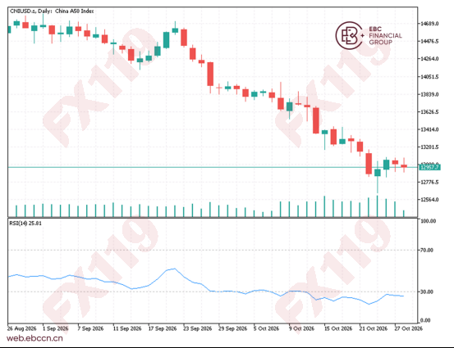Click the last red candlestick on the chart
The image size is (454, 348).
click(x=404, y=165)
